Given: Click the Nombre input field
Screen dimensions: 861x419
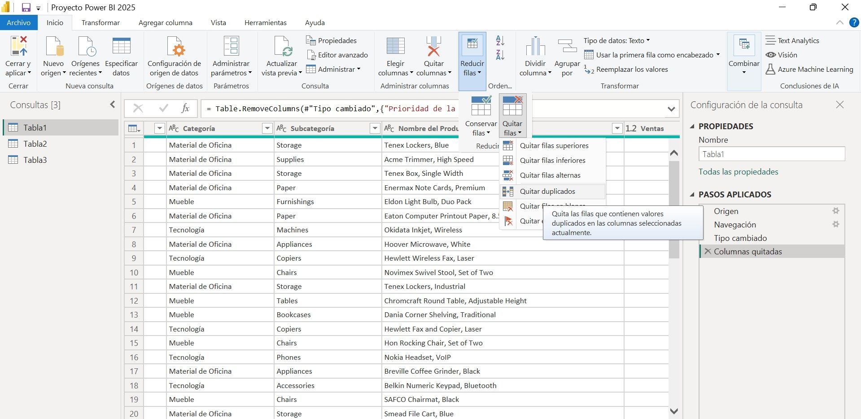Looking at the screenshot, I should tap(772, 154).
